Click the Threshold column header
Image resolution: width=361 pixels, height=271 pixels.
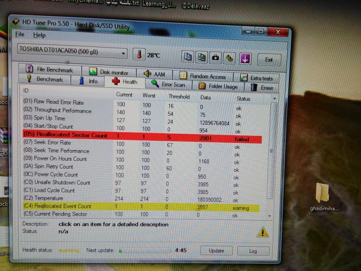tap(179, 97)
